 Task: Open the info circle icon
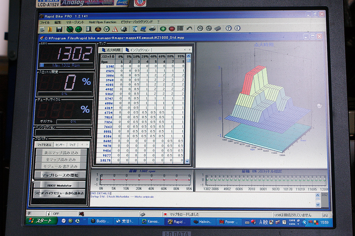pos(237,28)
